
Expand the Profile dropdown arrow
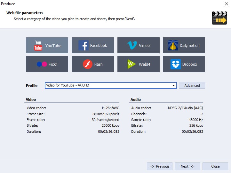173,86
